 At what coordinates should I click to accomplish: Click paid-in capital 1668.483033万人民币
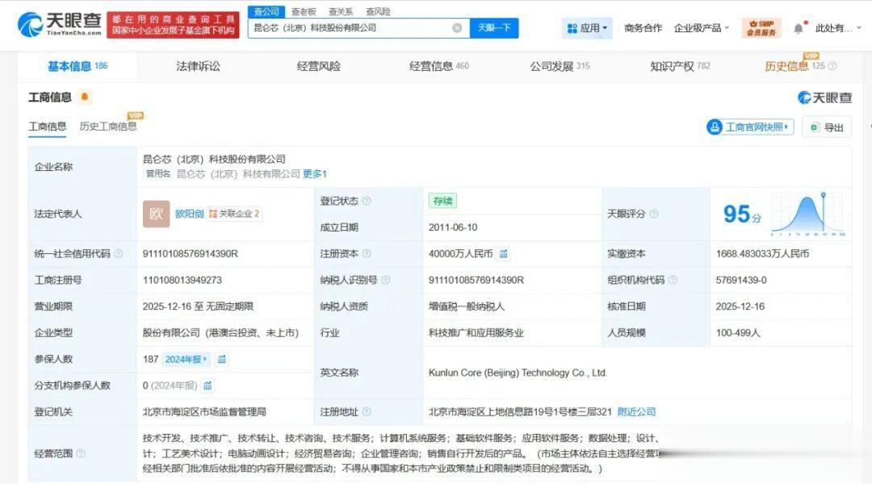click(762, 254)
